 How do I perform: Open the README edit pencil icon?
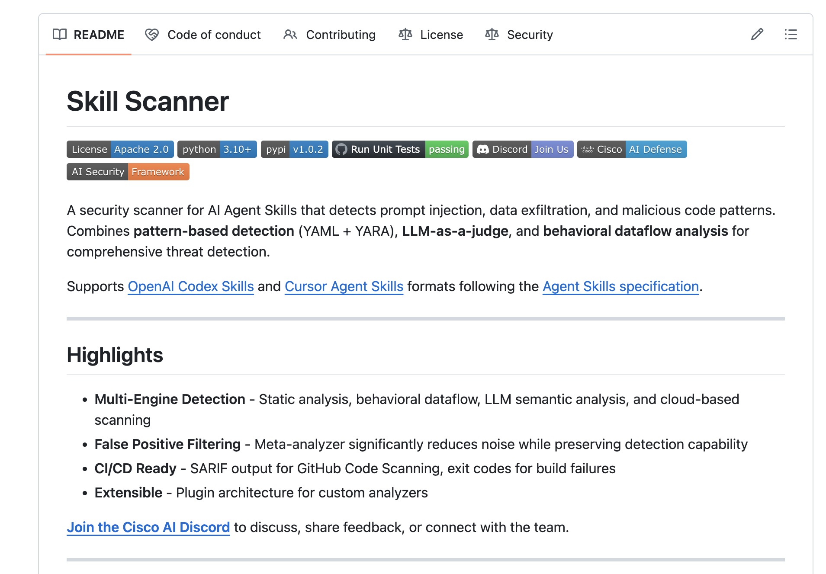point(757,35)
